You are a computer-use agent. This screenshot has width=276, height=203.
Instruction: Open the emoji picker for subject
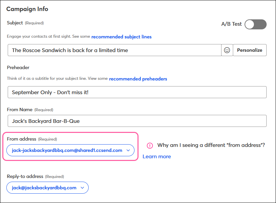coord(227,50)
